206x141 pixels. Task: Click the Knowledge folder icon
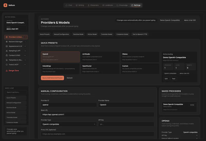click(117, 5)
